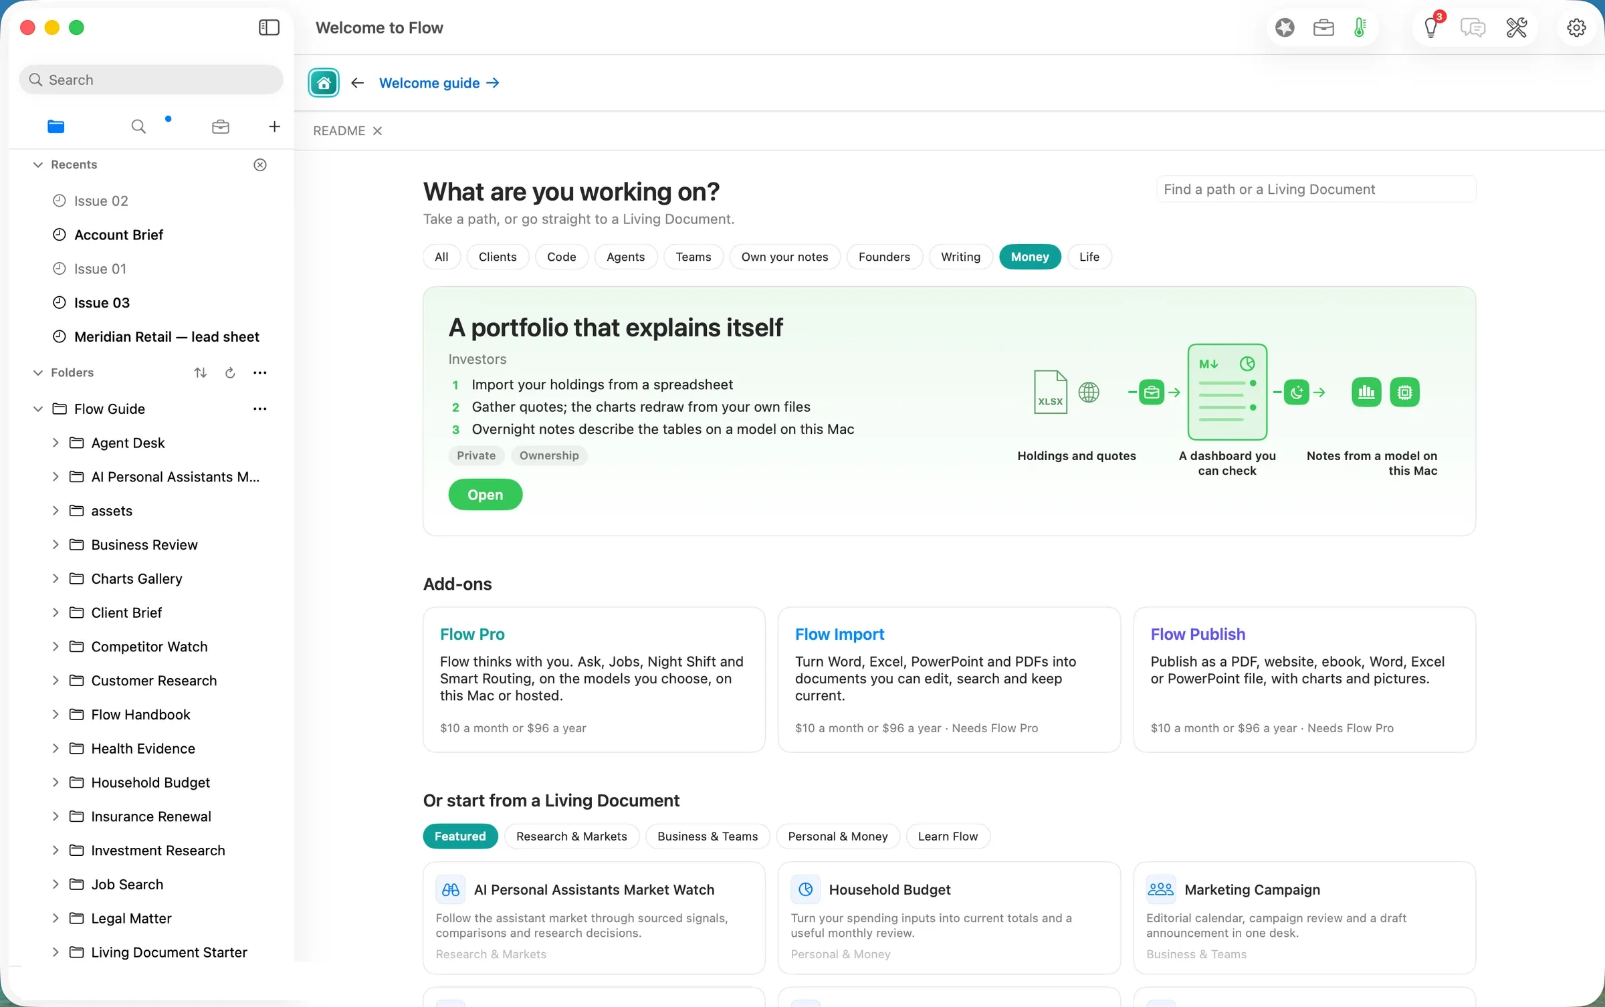The image size is (1605, 1007).
Task: Refresh folders with the circular arrow icon
Action: [230, 372]
